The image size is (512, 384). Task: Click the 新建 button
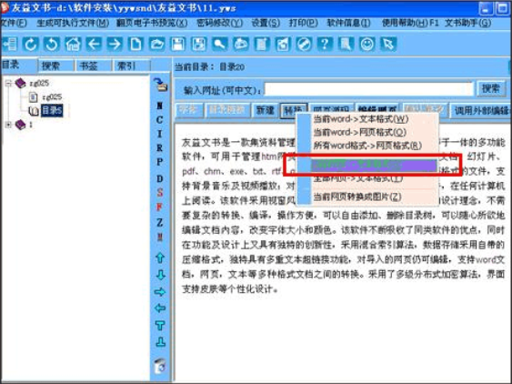click(266, 110)
